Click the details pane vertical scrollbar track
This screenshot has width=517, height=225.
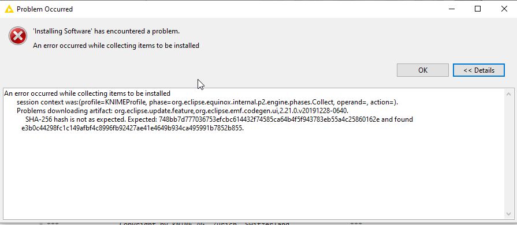509,154
